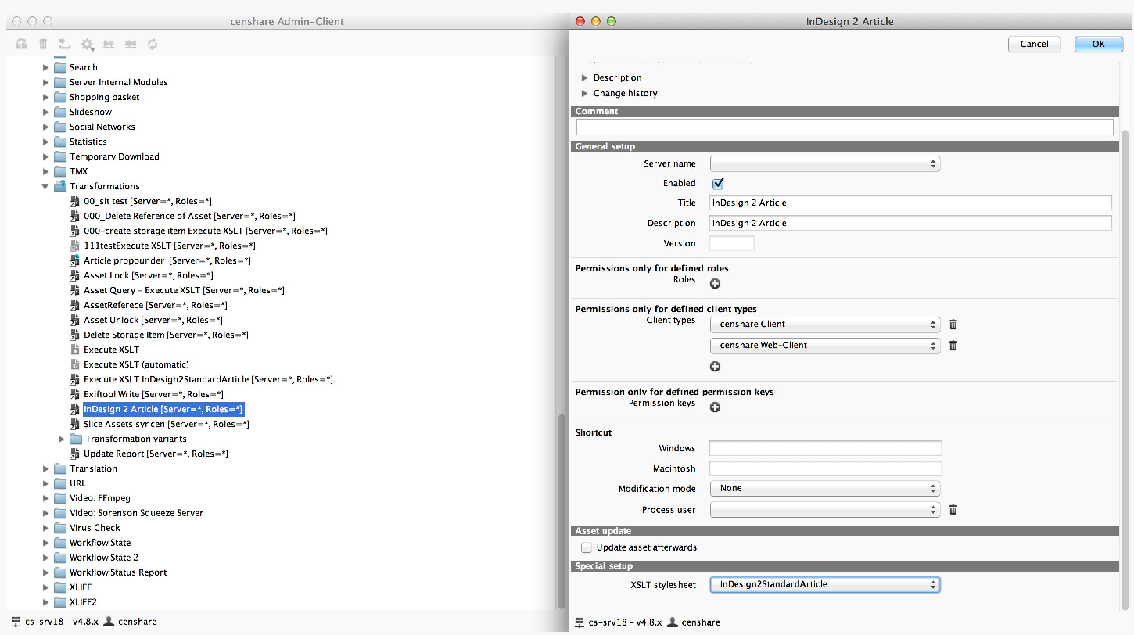The image size is (1134, 635).
Task: Expand the Change history section
Action: coord(585,93)
